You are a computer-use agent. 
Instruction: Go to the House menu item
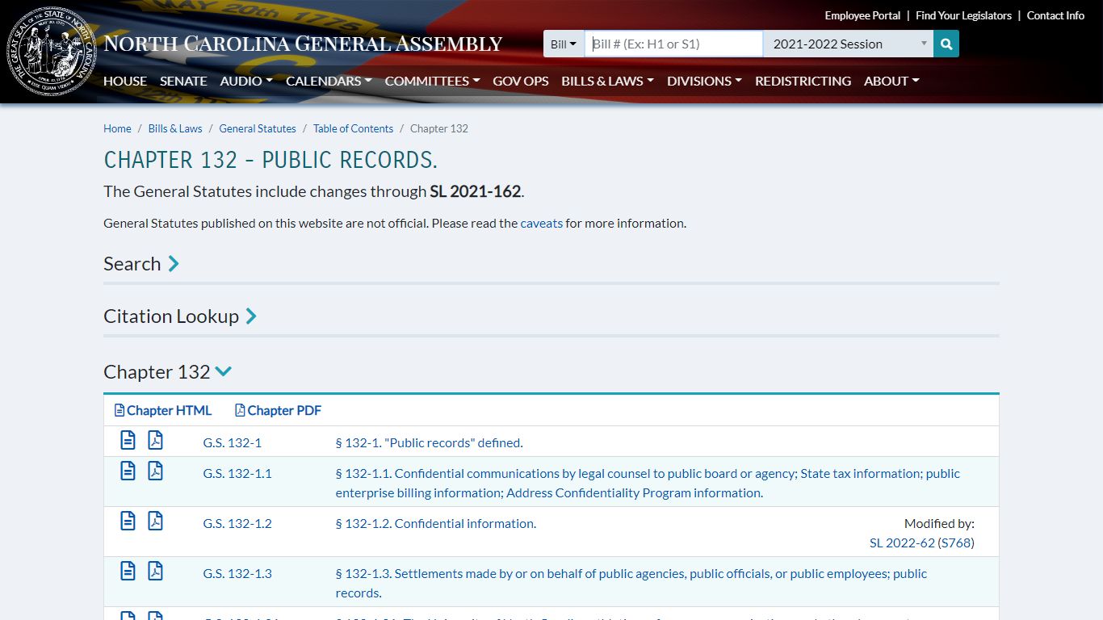coord(125,81)
